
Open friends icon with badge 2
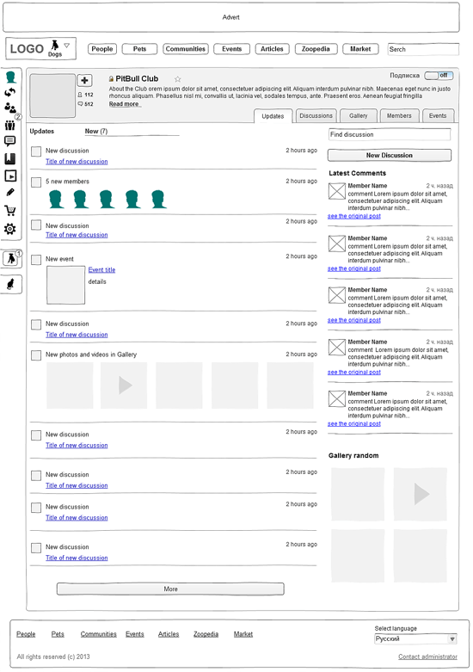tap(10, 108)
